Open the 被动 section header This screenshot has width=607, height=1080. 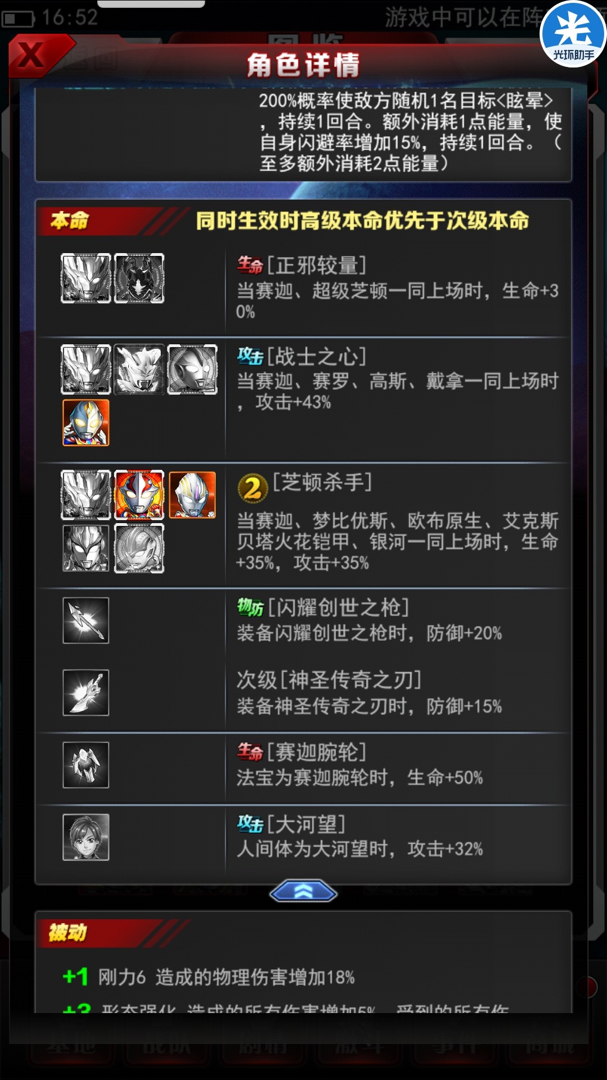67,933
